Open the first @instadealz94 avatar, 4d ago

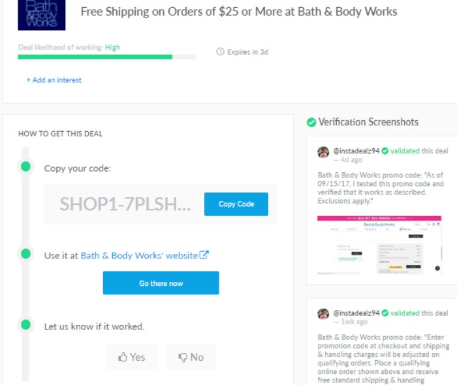coord(323,152)
